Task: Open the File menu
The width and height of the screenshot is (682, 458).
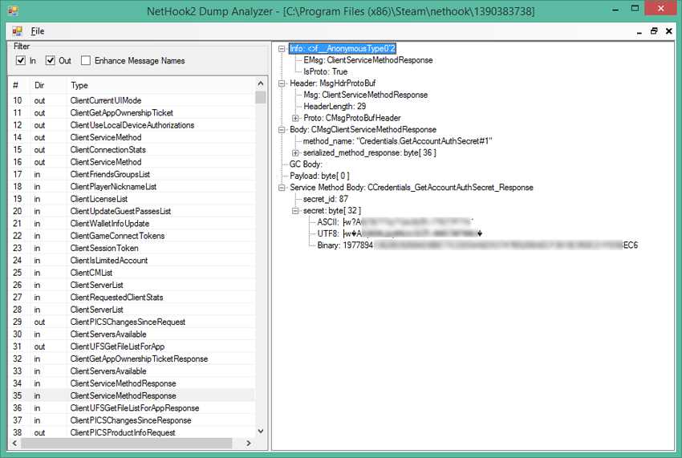Action: tap(38, 31)
